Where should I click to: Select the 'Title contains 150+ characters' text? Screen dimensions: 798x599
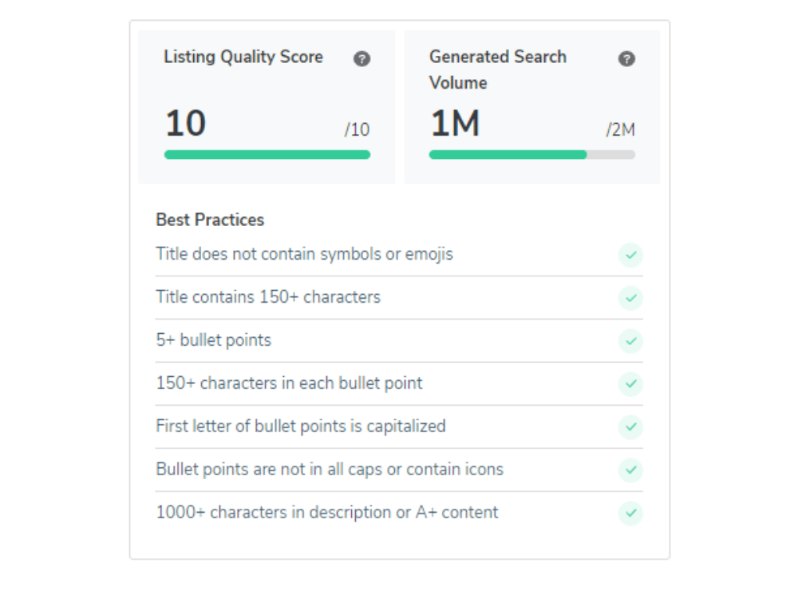click(x=268, y=297)
